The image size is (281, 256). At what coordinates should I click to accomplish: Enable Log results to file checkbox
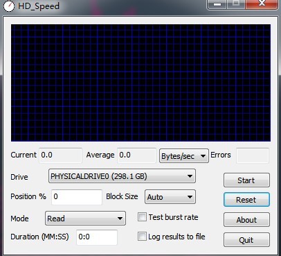142,237
